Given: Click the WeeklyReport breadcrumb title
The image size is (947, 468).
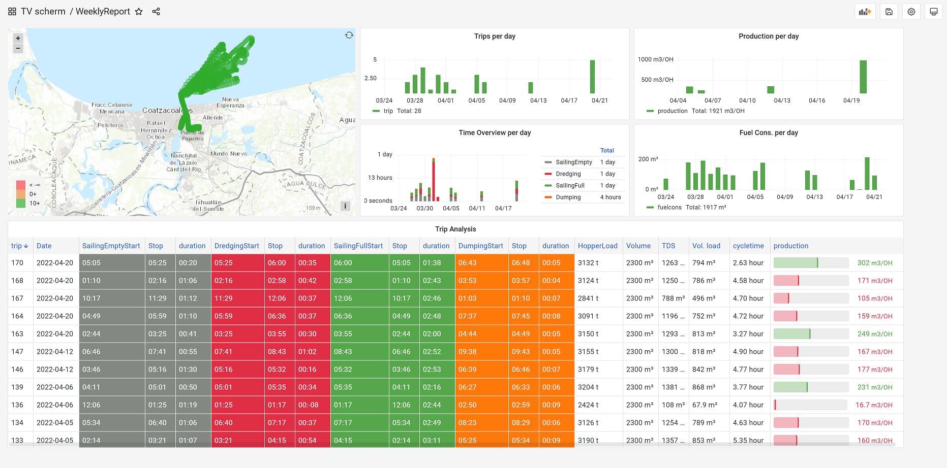Looking at the screenshot, I should (102, 11).
